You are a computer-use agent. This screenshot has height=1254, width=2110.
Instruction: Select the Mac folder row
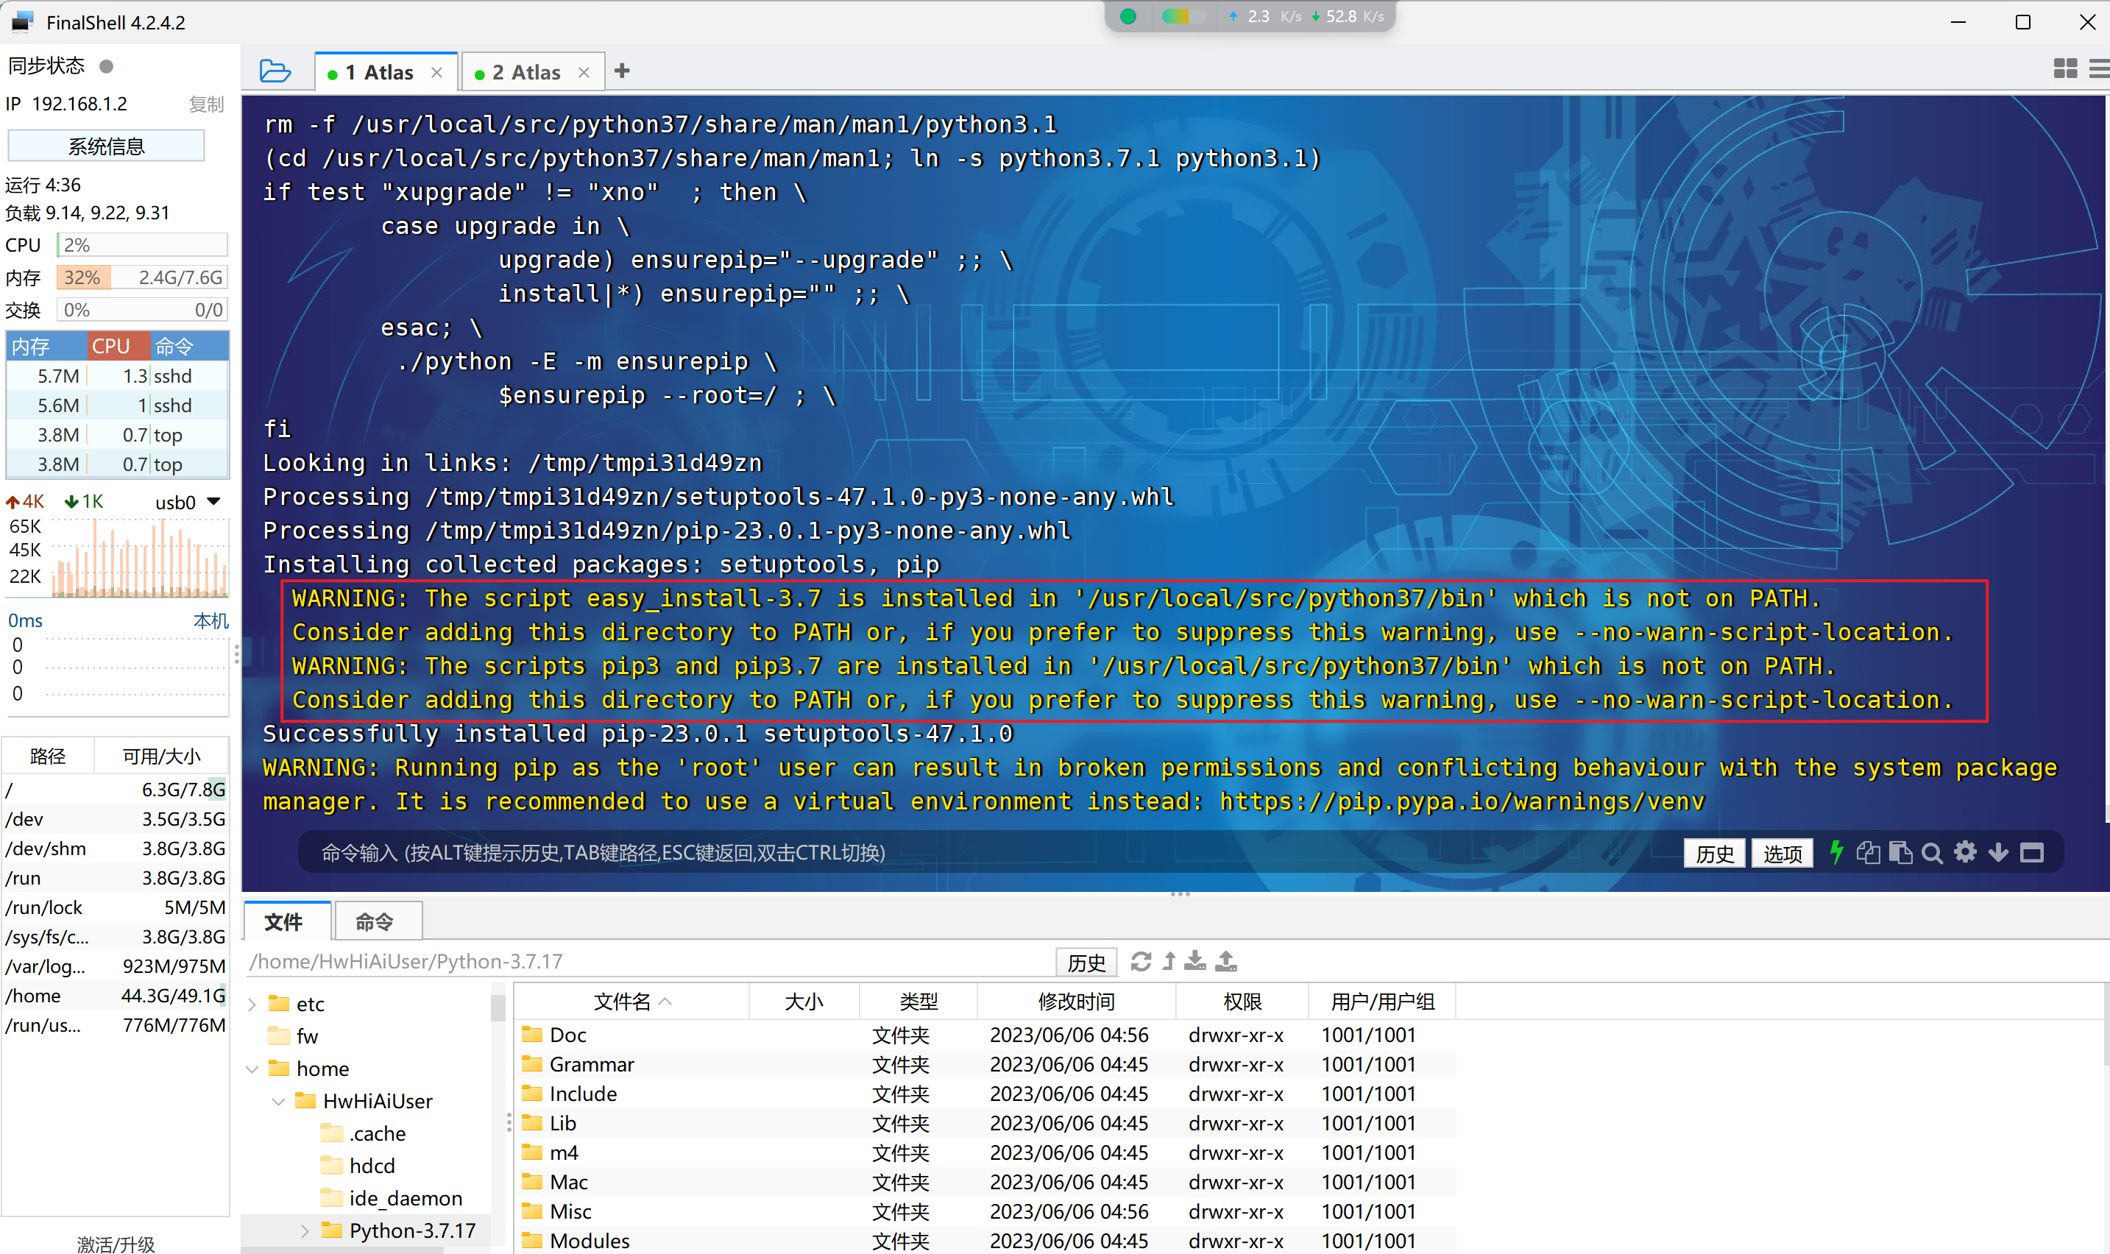click(985, 1182)
